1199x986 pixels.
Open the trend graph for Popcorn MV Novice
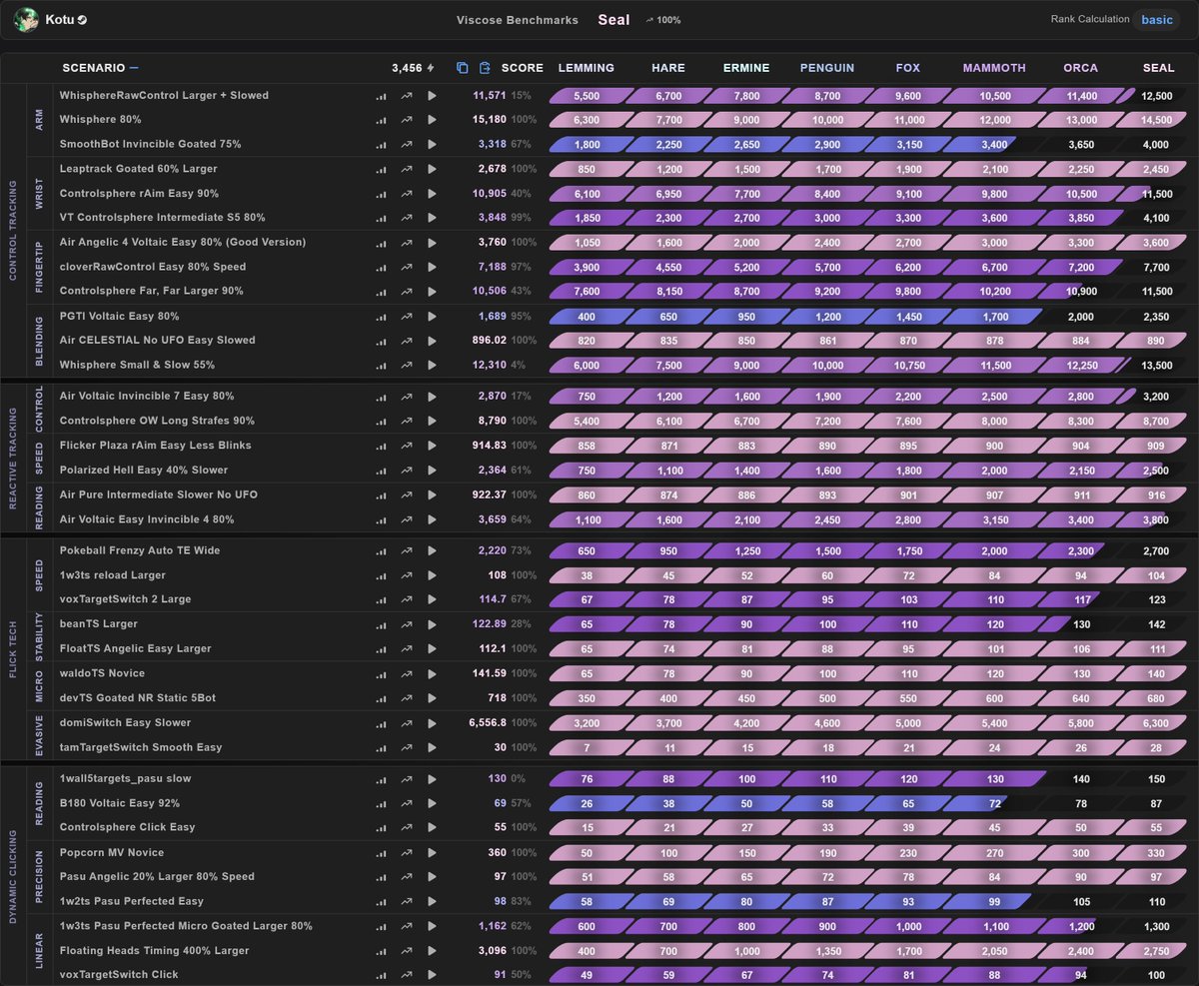(x=407, y=852)
